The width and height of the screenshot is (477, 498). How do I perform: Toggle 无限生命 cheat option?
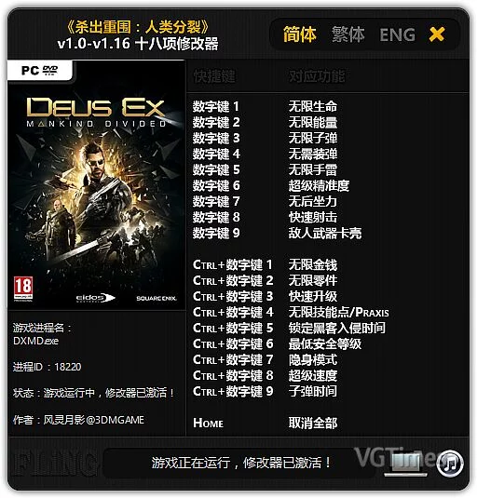tap(313, 106)
